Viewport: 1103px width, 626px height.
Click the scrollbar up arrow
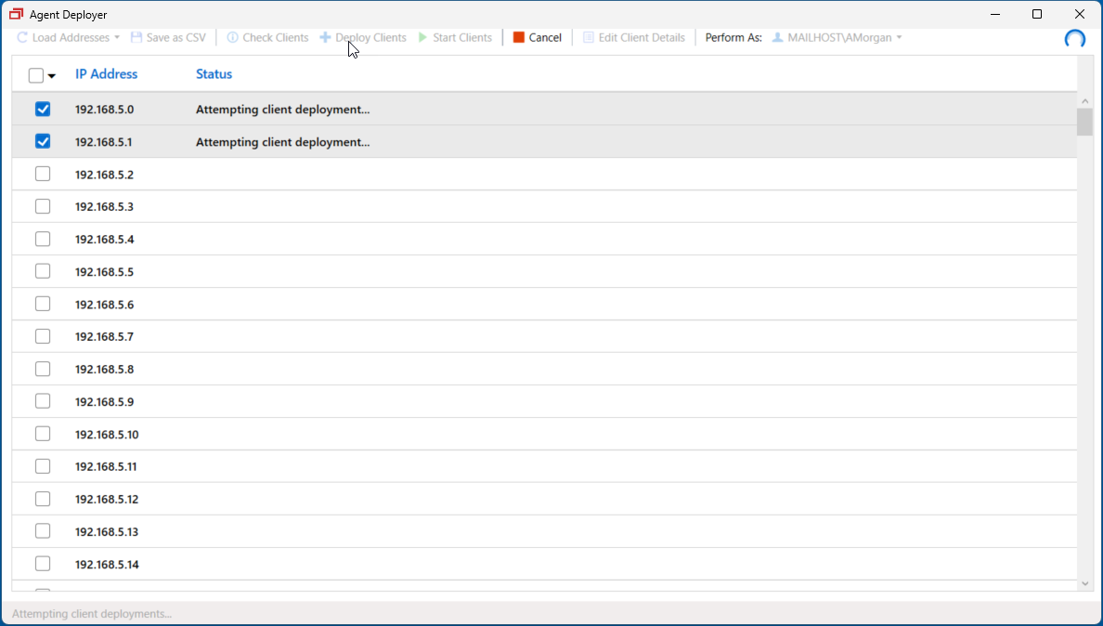(1084, 101)
